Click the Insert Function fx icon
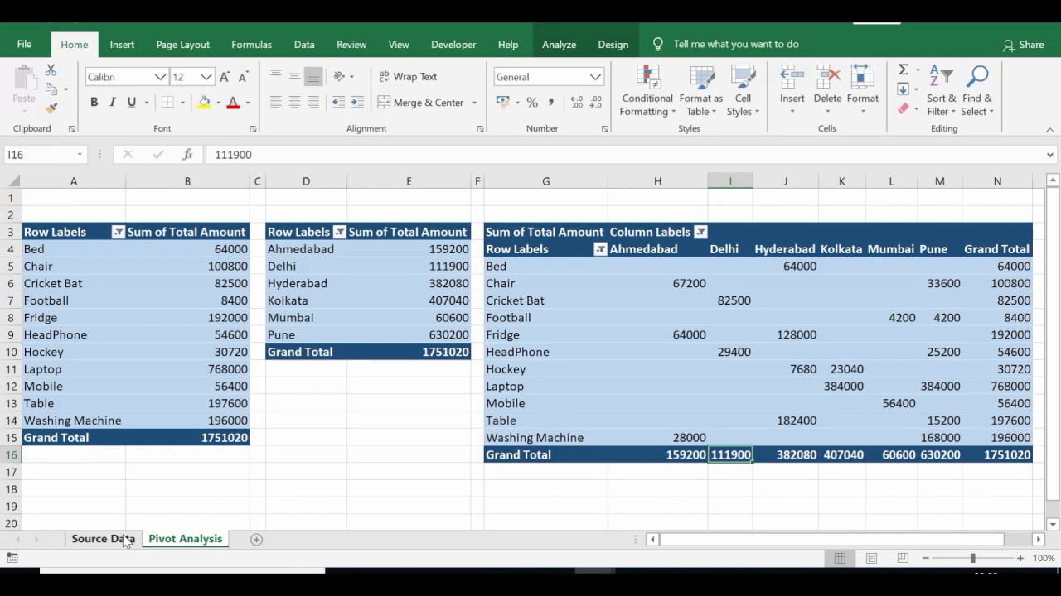 tap(188, 154)
